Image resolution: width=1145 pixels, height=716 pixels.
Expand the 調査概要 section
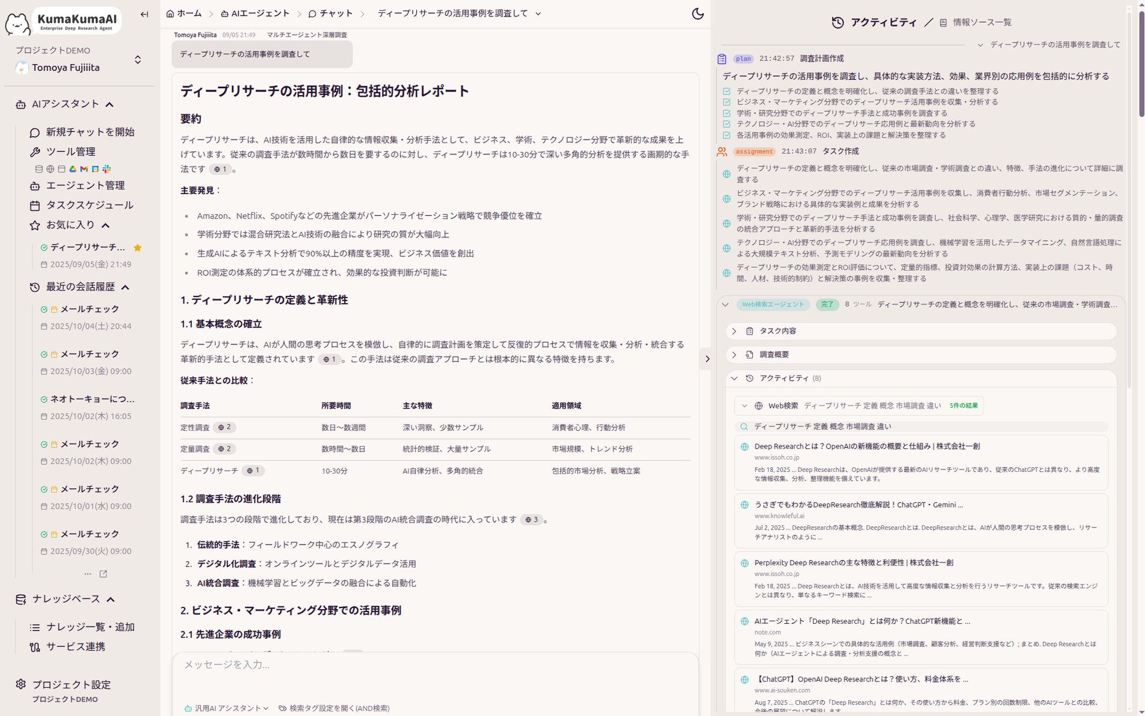tap(774, 354)
